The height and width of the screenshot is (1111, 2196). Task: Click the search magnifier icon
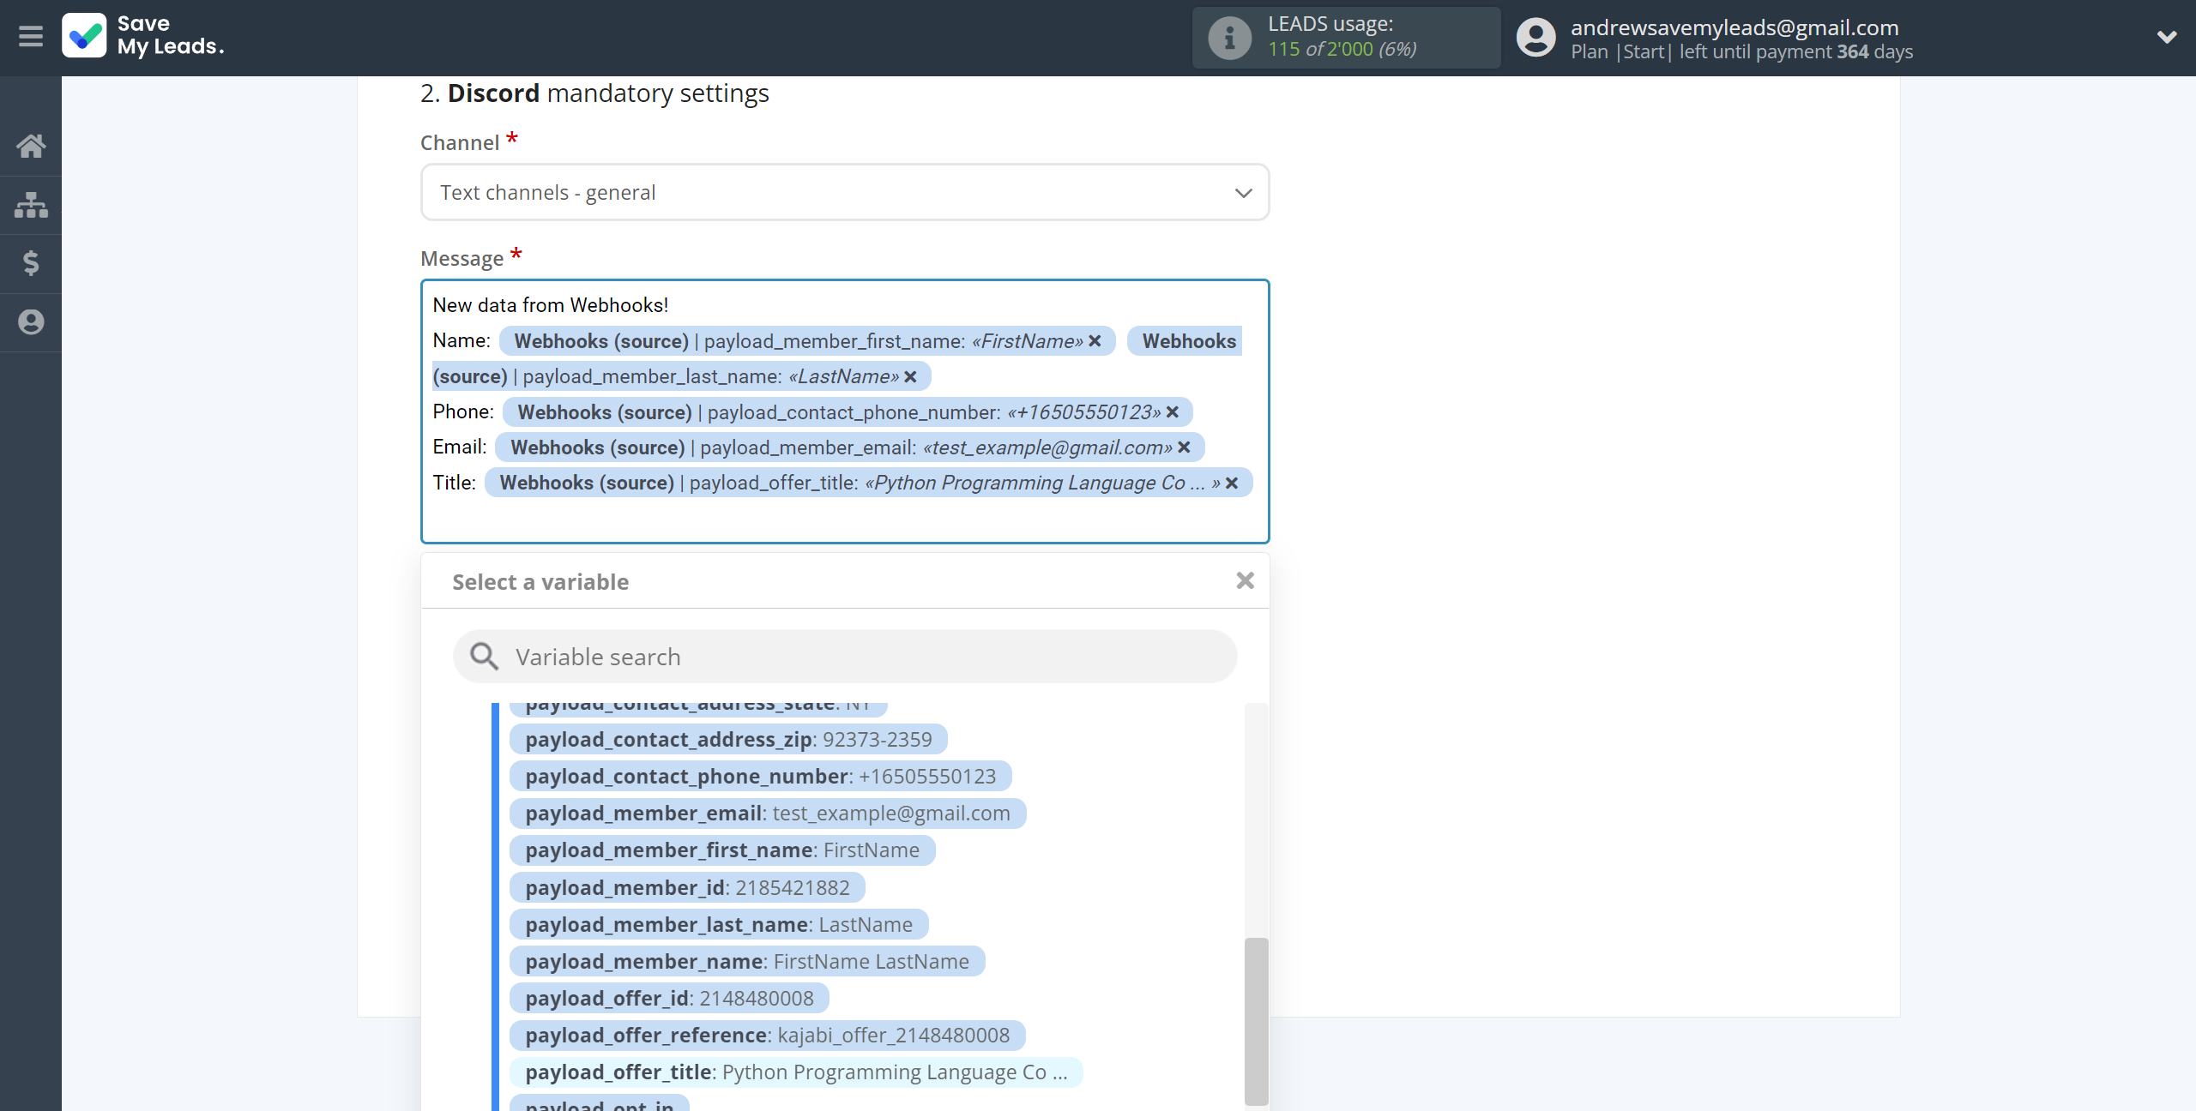pos(484,657)
